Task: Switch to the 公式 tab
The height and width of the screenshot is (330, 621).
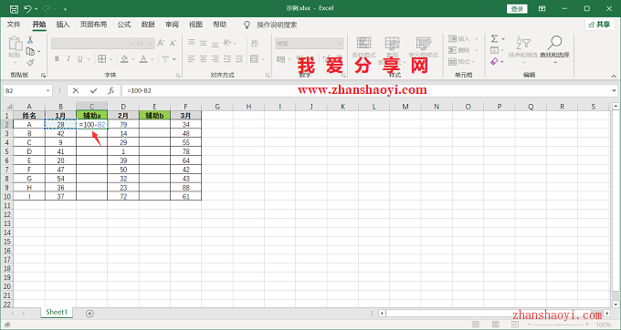Action: [x=124, y=25]
